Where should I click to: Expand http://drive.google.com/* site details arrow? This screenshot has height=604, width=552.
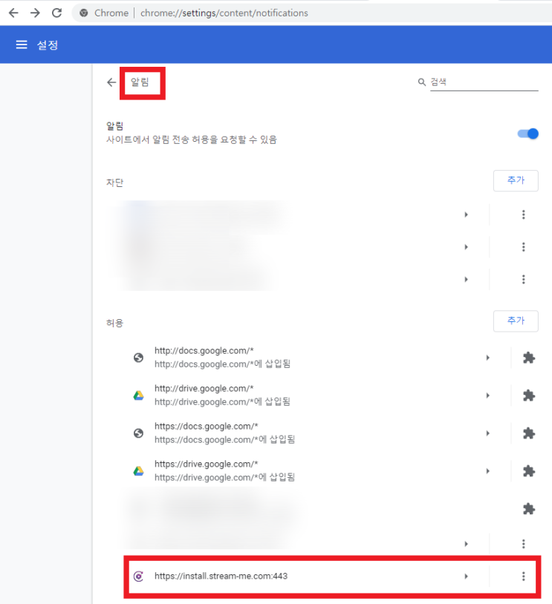pyautogui.click(x=487, y=395)
